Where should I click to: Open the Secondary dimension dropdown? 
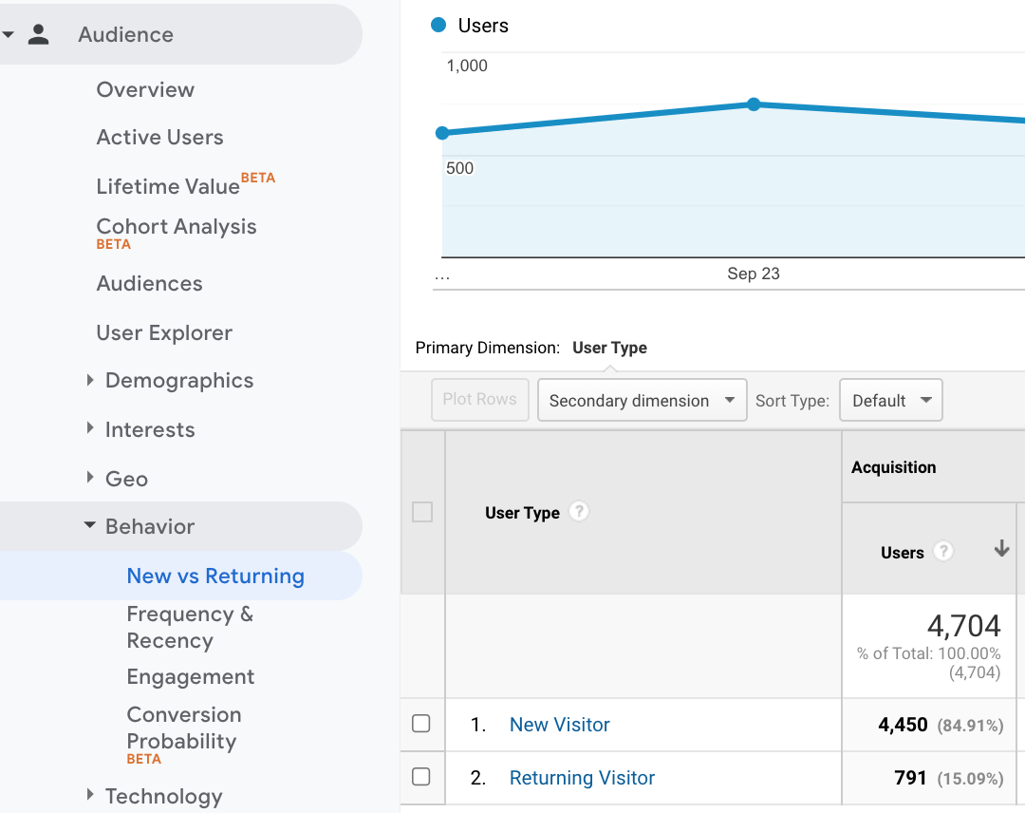pos(642,401)
